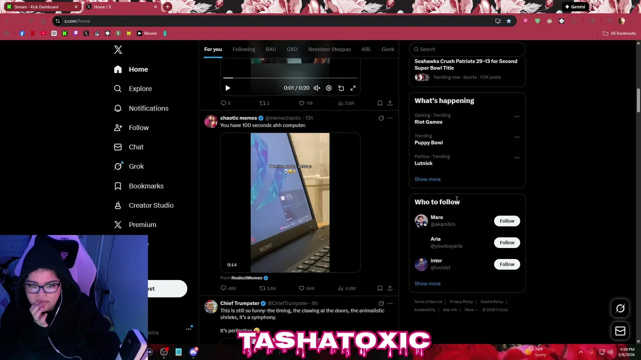Share the chaotic memes post

pos(390,288)
